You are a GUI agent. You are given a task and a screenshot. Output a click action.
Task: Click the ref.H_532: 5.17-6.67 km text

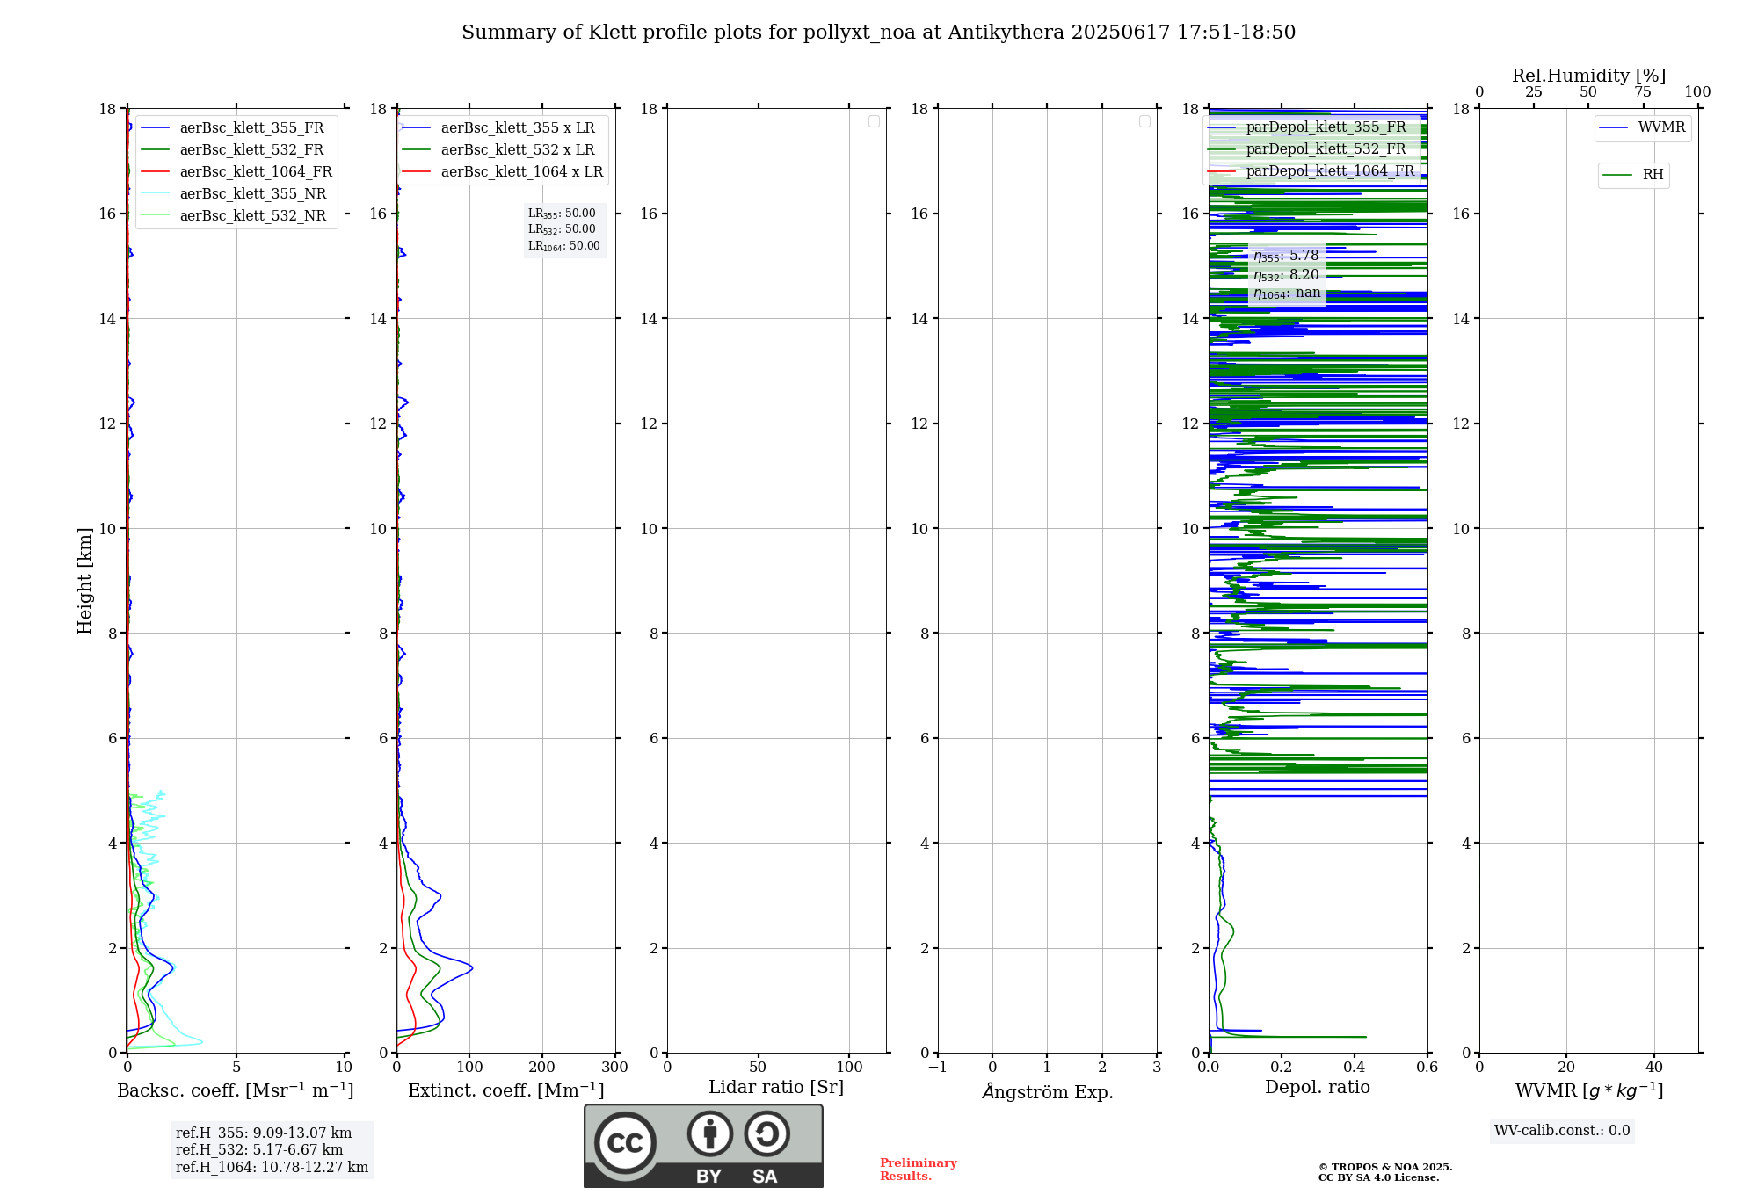coord(259,1150)
